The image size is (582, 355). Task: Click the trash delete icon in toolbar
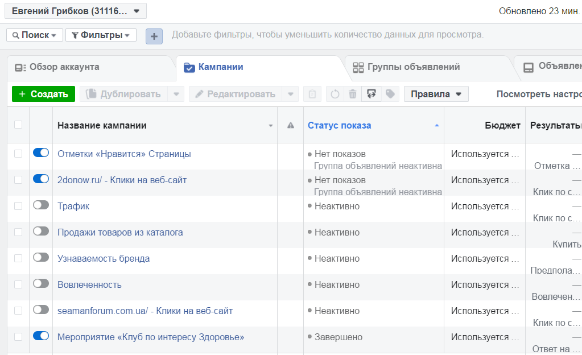353,94
